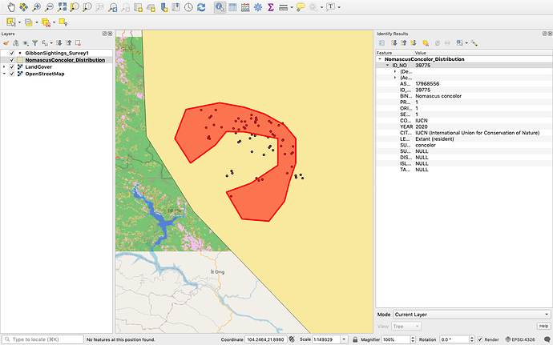
Task: Click the Select by Value form icon
Action: [29, 22]
